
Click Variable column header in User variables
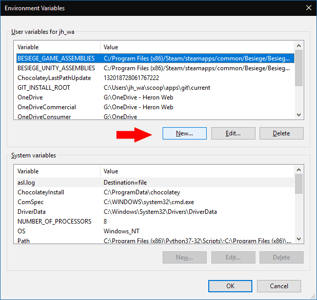point(58,47)
